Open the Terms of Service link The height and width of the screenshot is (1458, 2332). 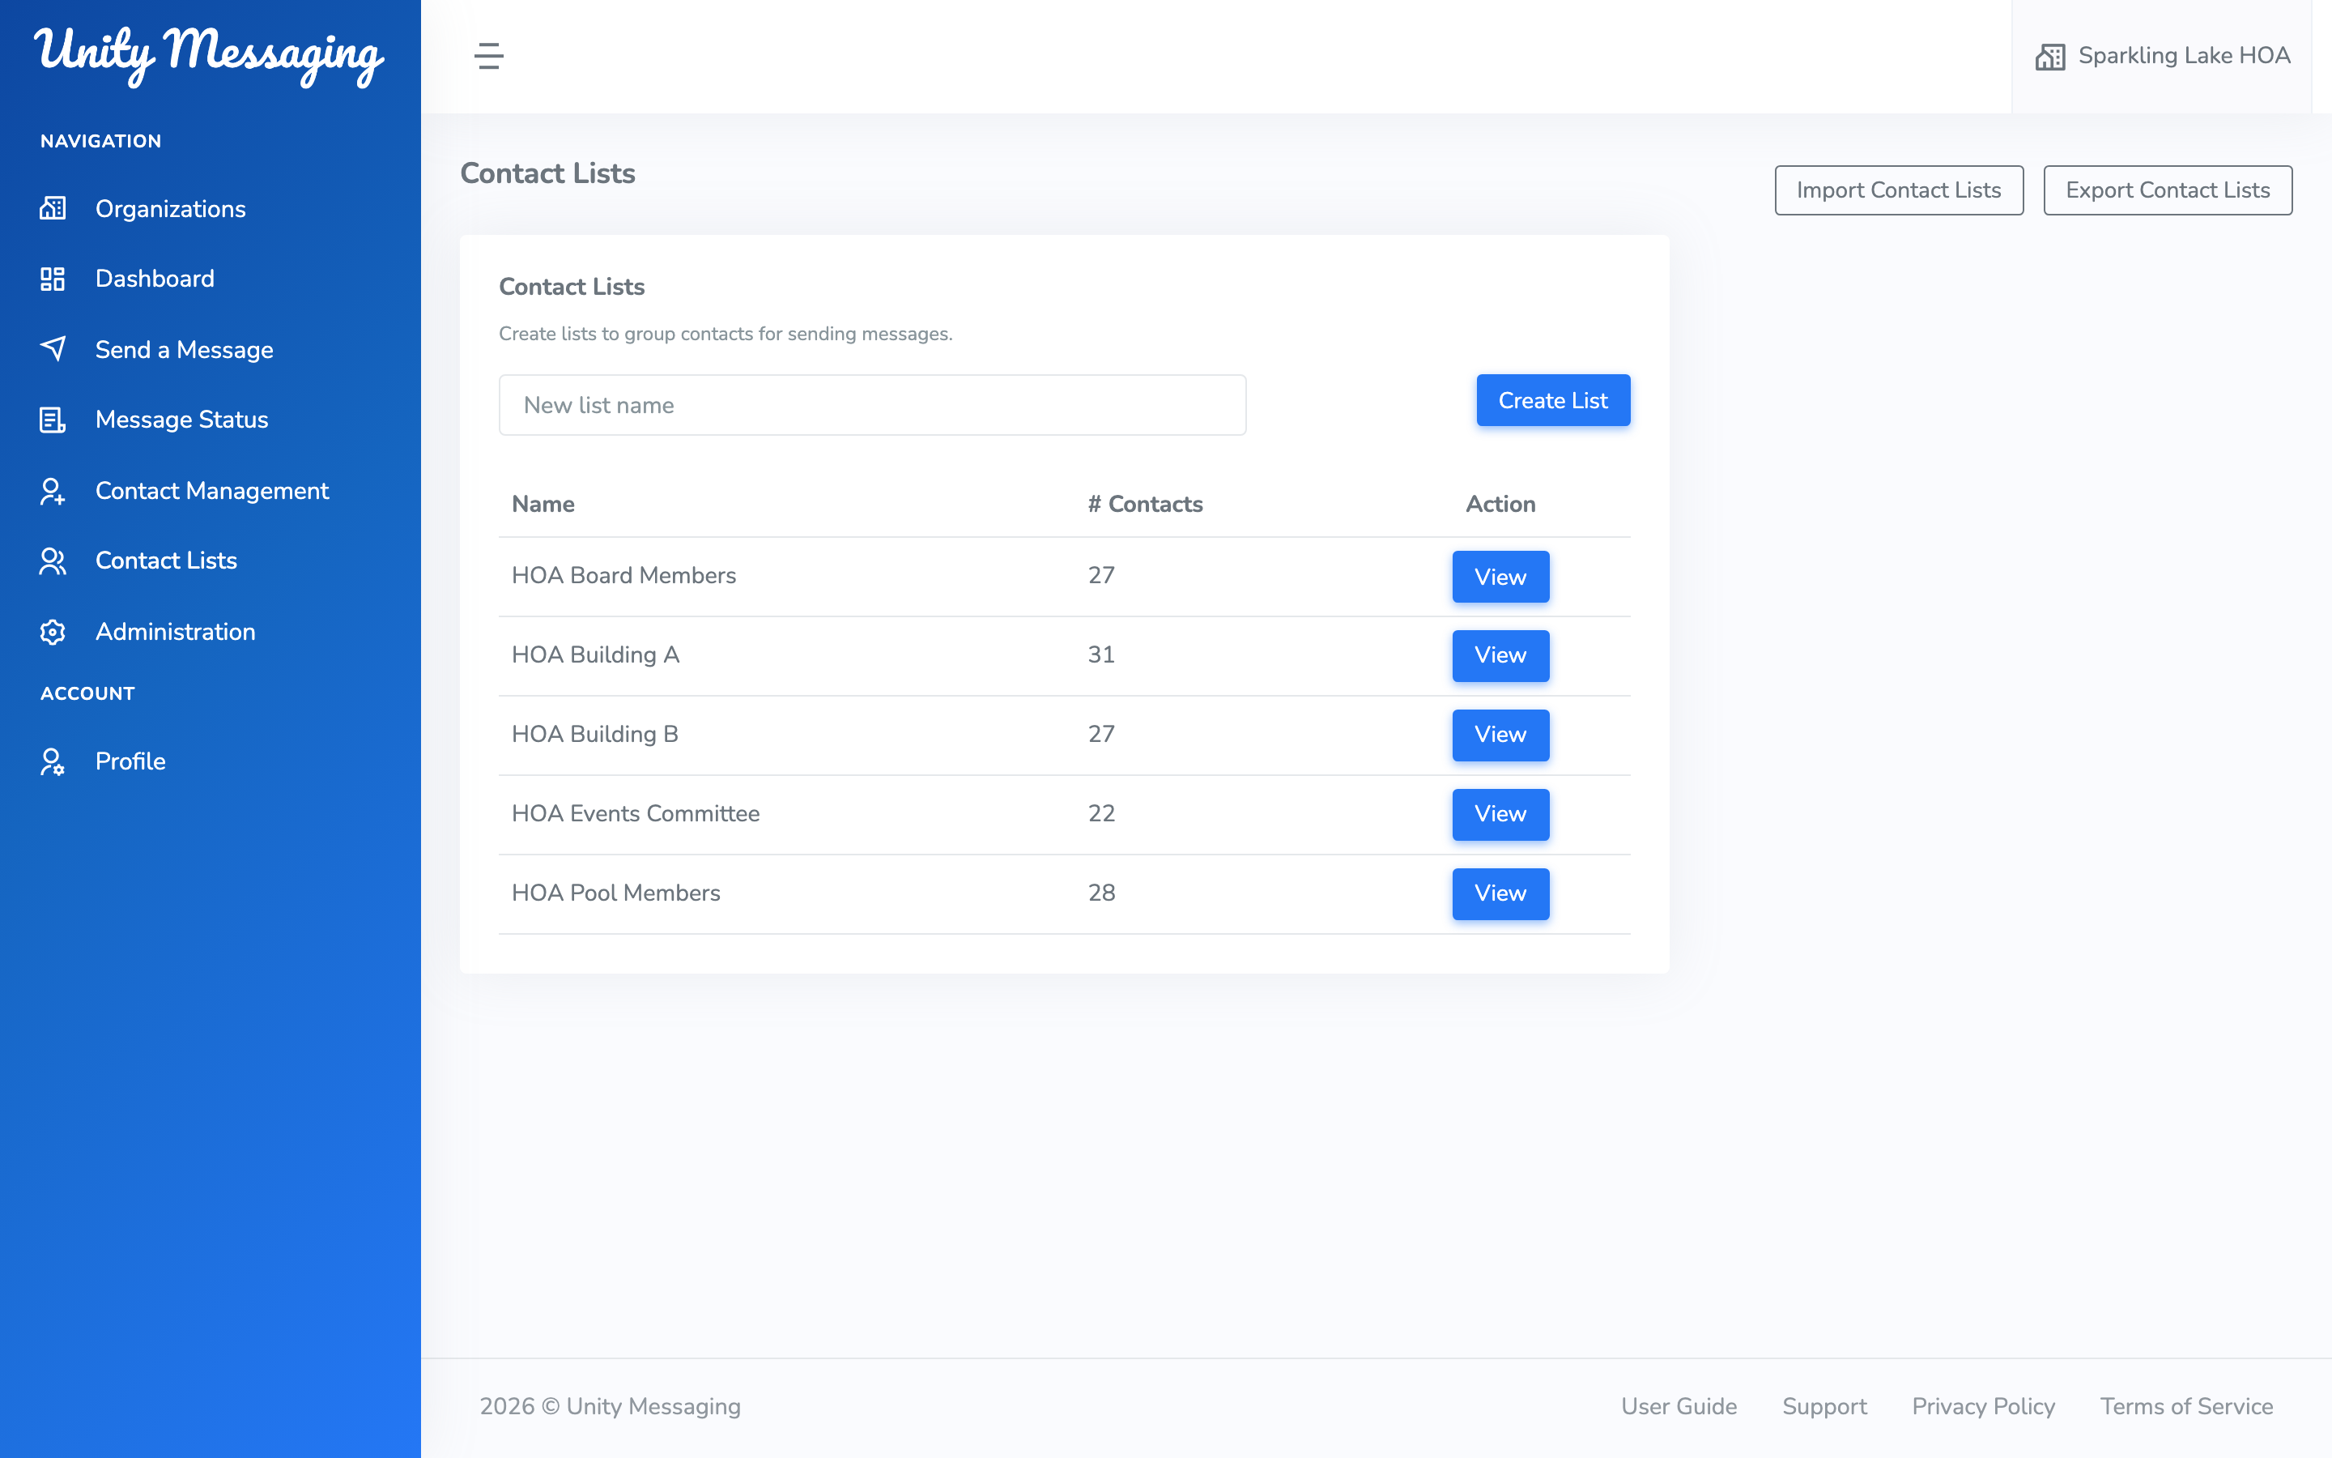coord(2186,1406)
